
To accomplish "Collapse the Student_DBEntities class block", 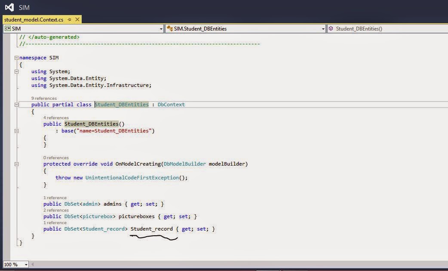I will (x=17, y=105).
